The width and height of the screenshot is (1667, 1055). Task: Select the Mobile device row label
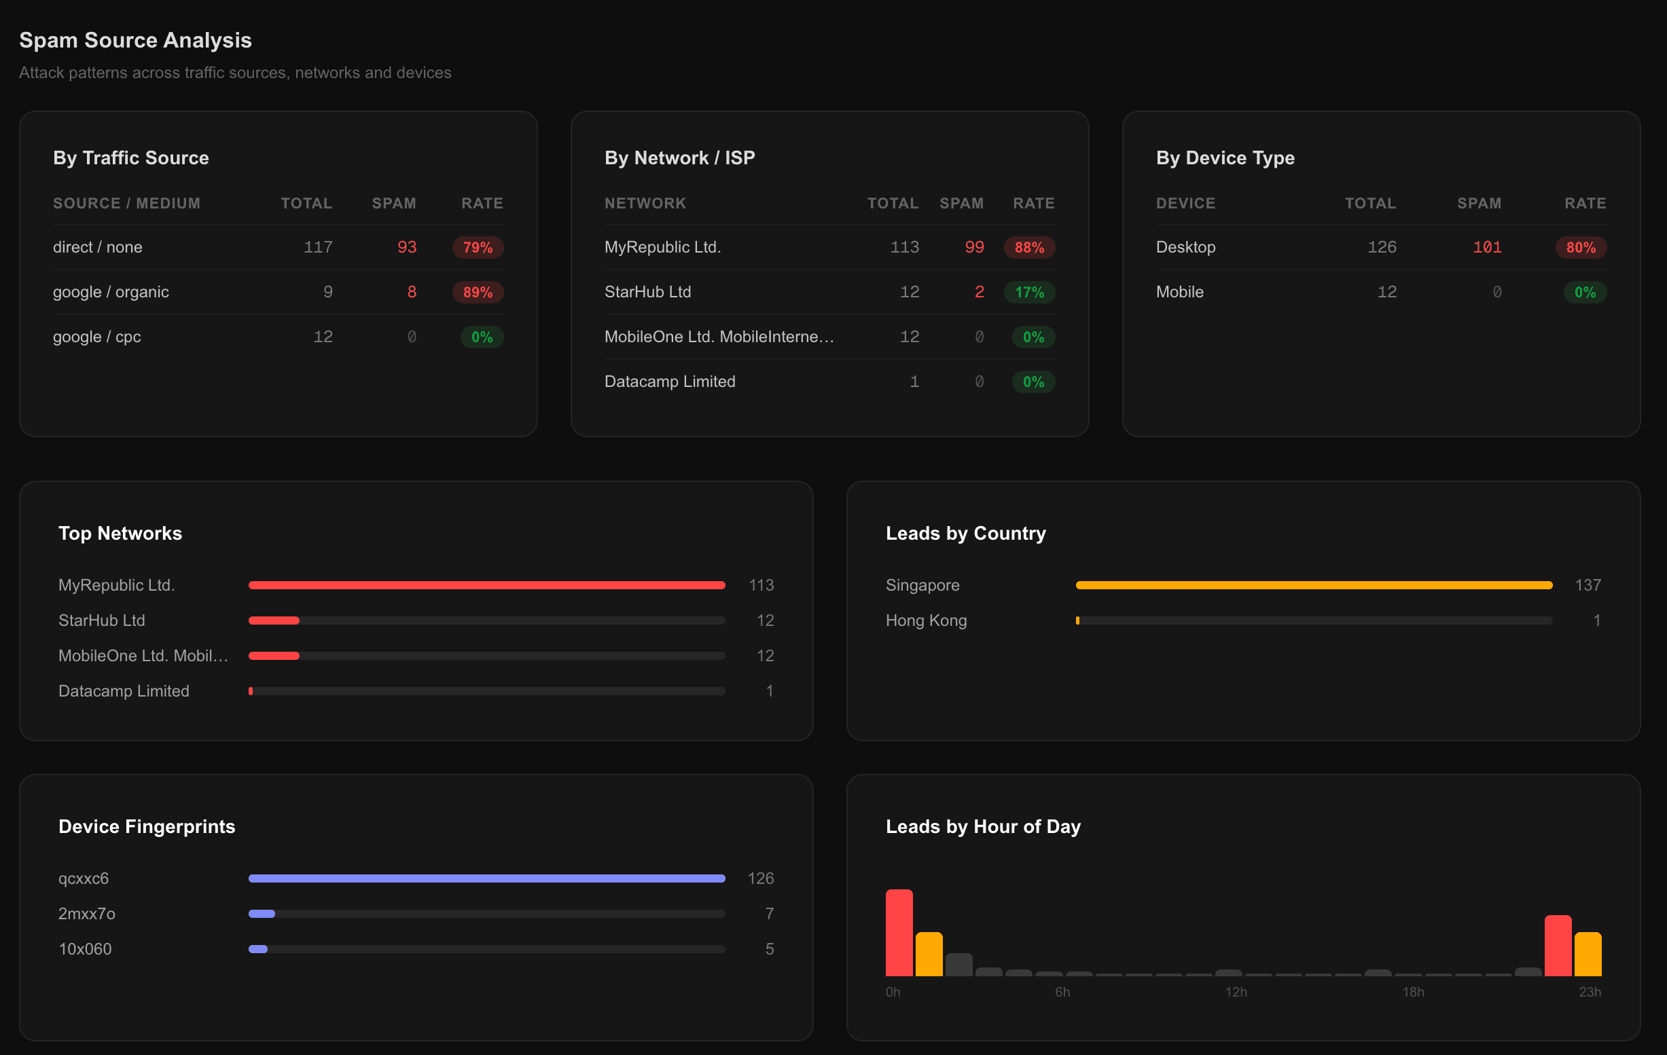1179,292
